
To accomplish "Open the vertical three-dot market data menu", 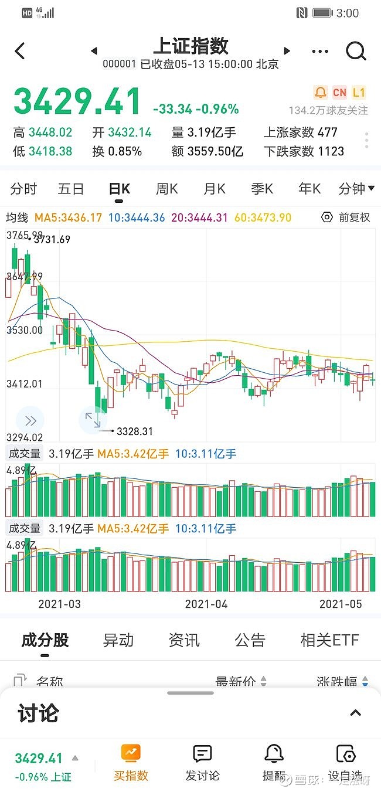I will click(366, 139).
